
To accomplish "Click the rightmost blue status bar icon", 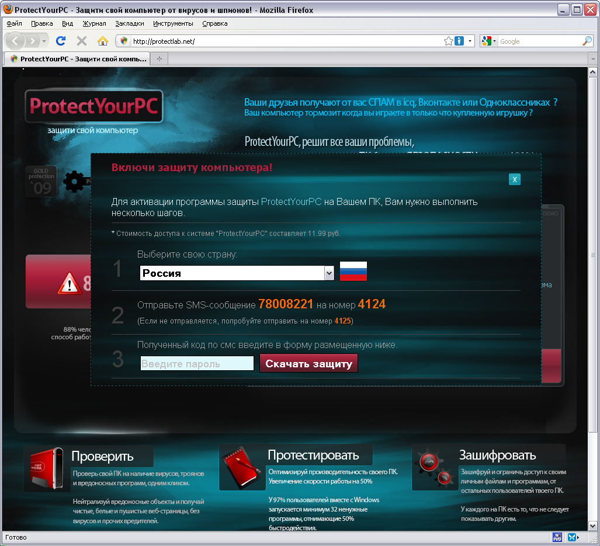I will [x=572, y=537].
